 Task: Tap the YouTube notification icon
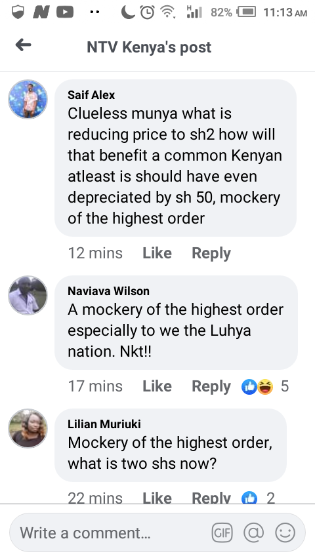[x=65, y=12]
